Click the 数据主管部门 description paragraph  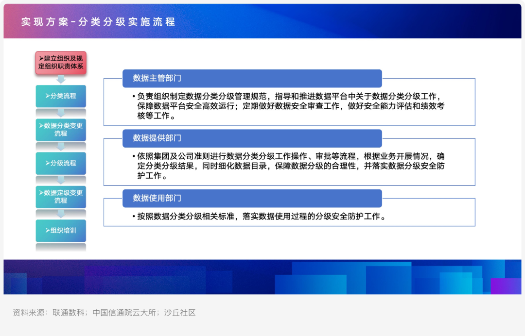289,106
